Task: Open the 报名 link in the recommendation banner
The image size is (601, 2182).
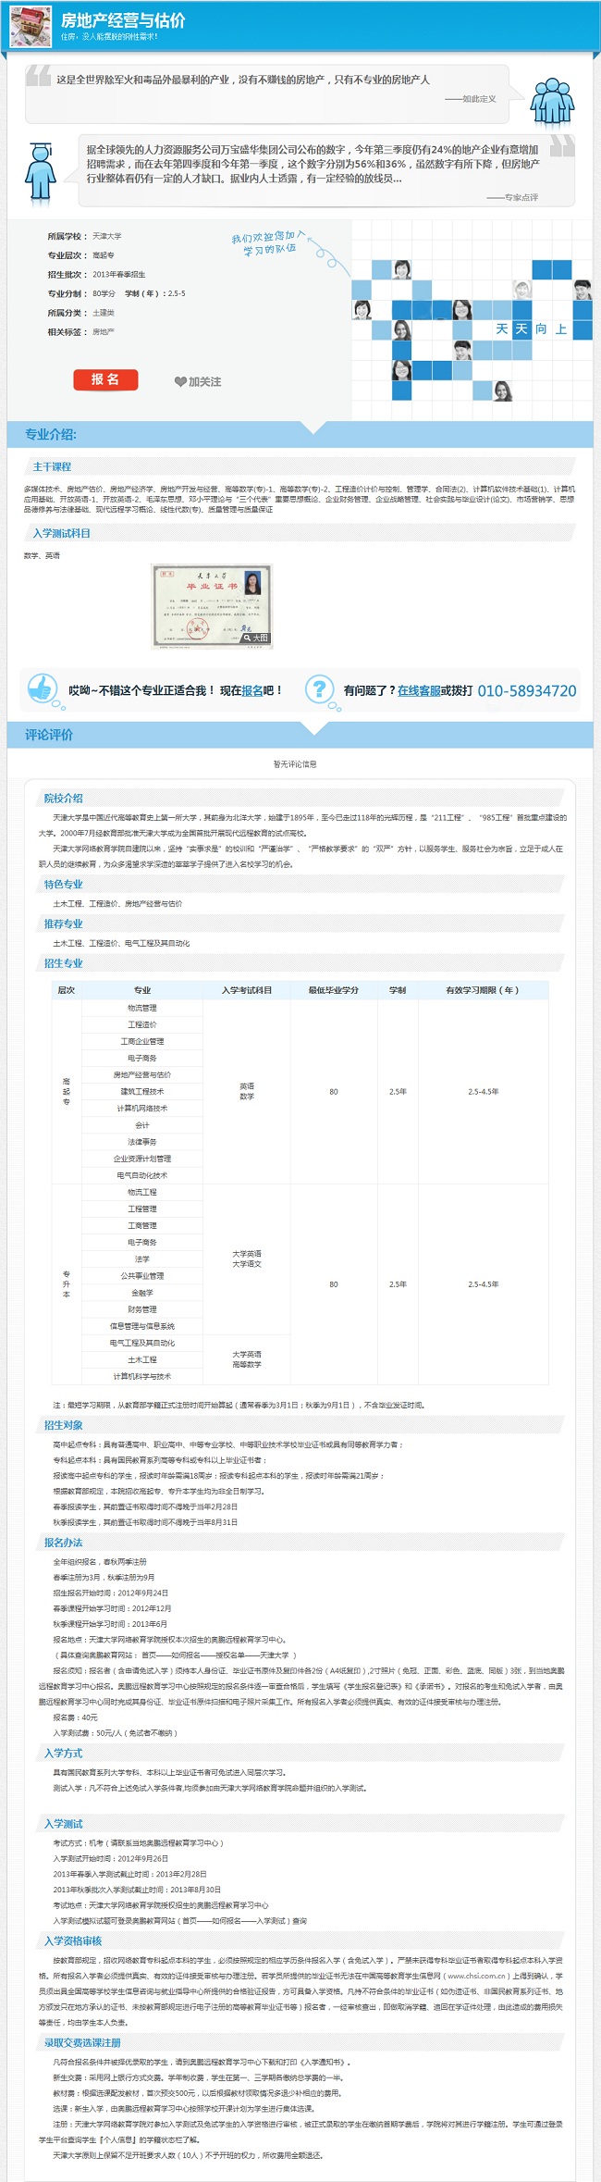Action: pyautogui.click(x=252, y=690)
